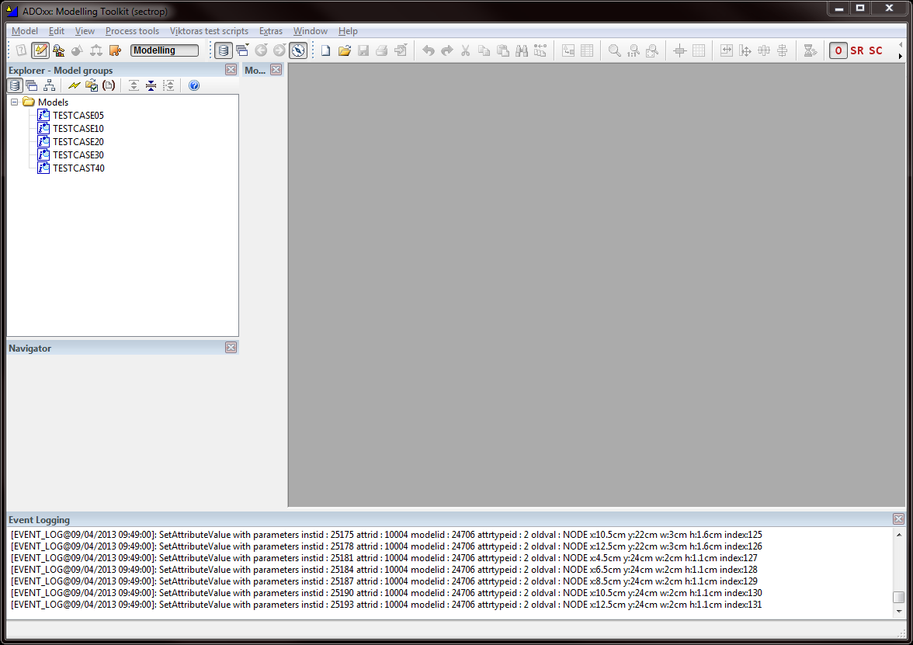Click the yellow lightning refresh icon
913x645 pixels.
coord(74,85)
